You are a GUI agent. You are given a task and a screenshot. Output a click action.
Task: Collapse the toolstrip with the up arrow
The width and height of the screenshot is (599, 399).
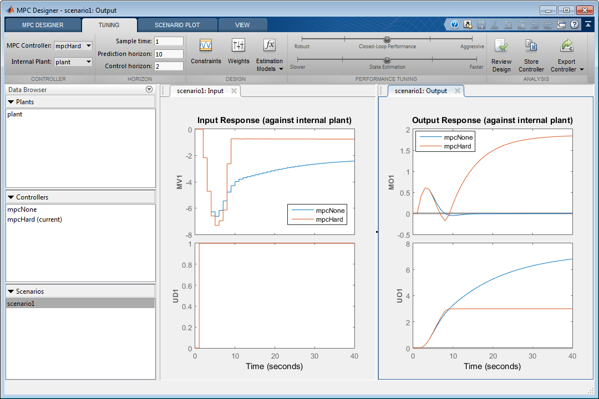click(588, 24)
